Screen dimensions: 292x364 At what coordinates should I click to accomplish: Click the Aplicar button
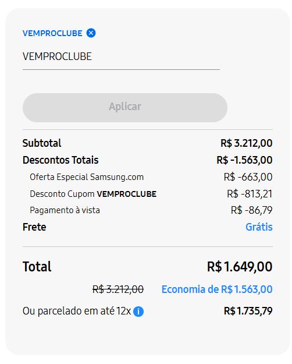tap(125, 108)
